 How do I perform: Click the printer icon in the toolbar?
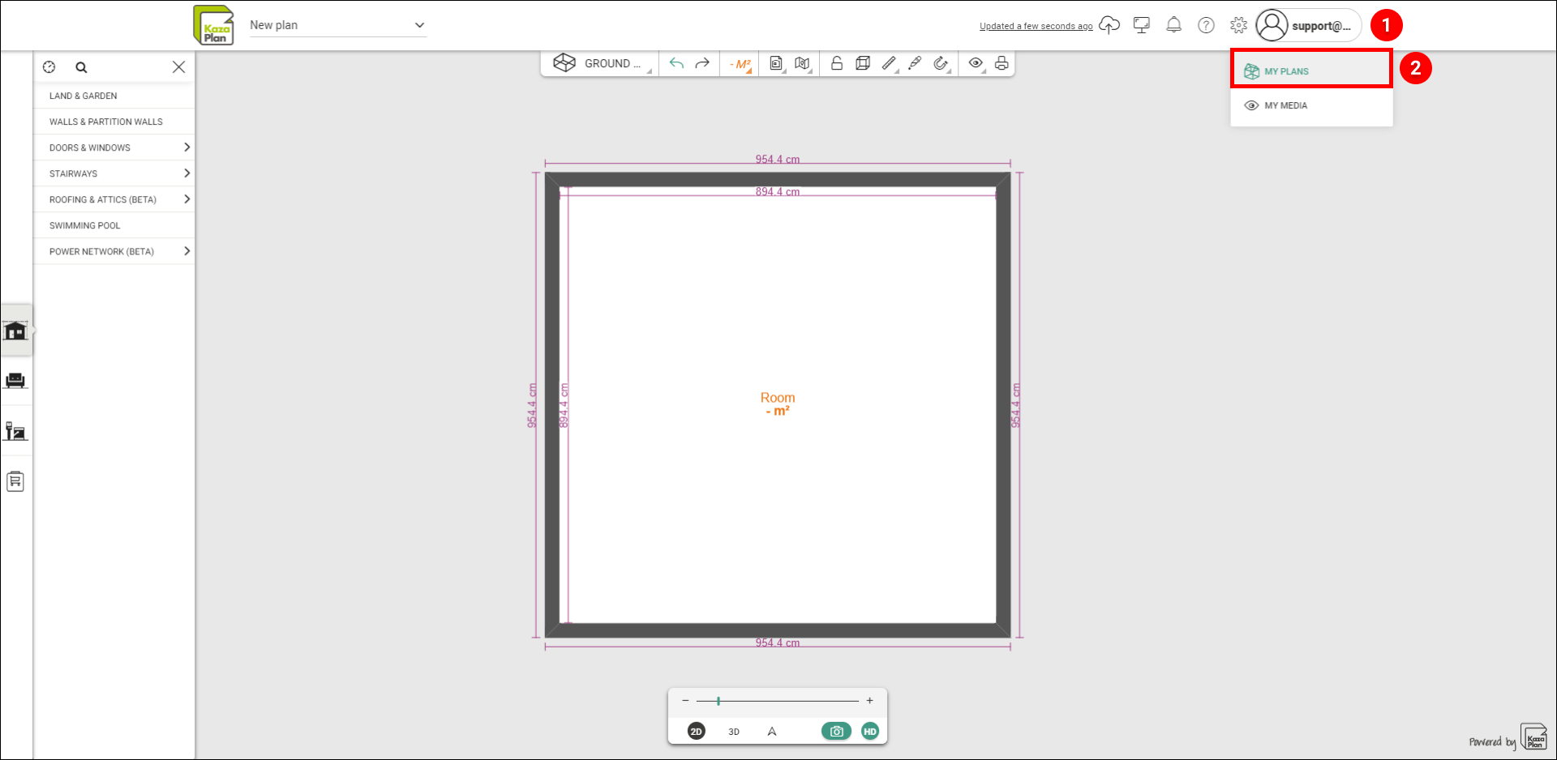pyautogui.click(x=1002, y=63)
